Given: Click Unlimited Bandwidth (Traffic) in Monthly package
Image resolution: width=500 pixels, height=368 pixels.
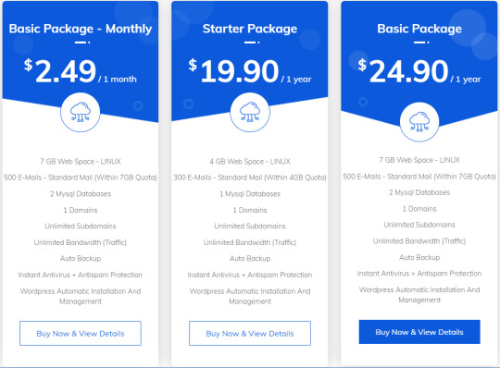Looking at the screenshot, I should (x=81, y=242).
